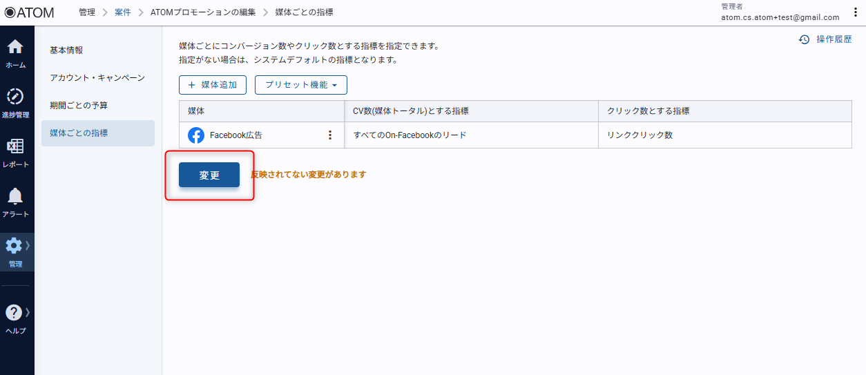Select the 期間ごとの予算 tab
Image resolution: width=866 pixels, height=375 pixels.
click(x=79, y=106)
